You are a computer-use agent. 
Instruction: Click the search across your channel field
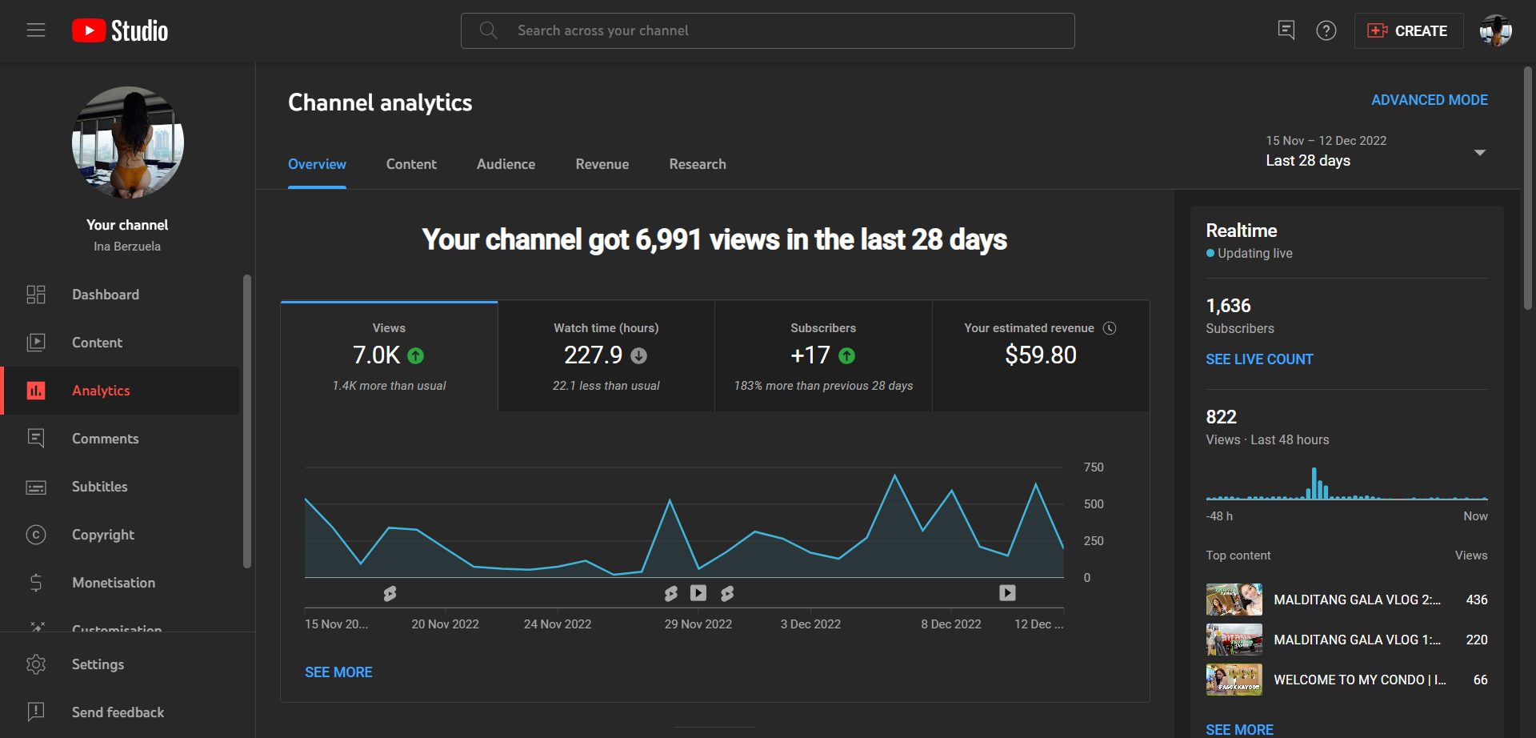[767, 30]
